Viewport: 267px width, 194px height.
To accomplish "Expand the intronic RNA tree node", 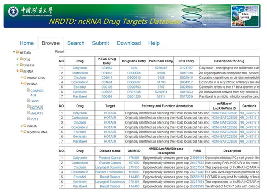I will point(21,77).
